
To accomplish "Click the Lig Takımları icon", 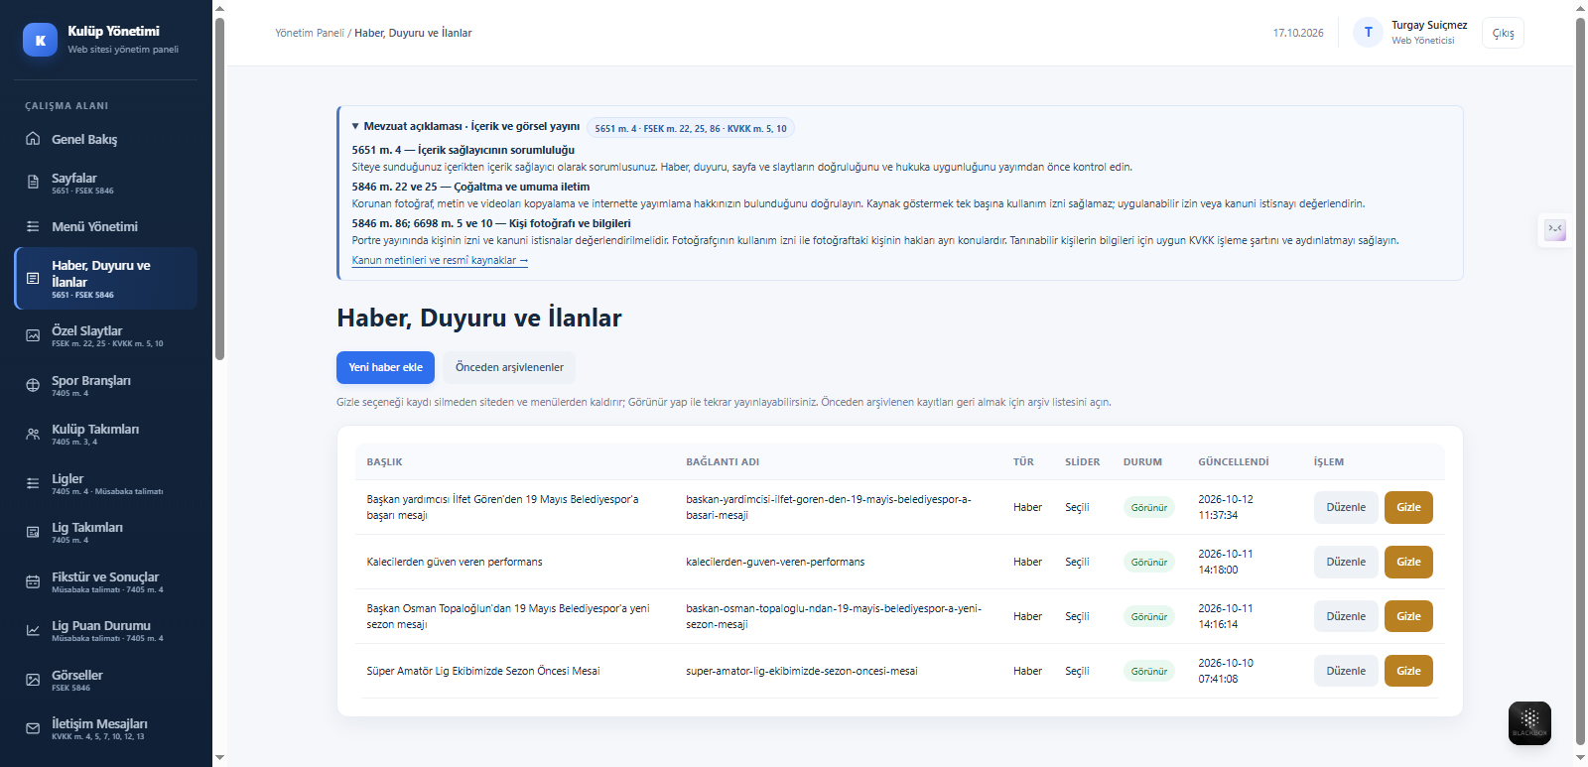I will coord(33,532).
